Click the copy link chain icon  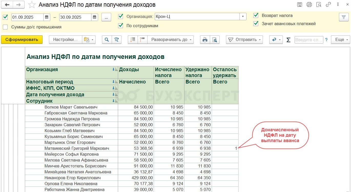pyautogui.click(x=328, y=5)
